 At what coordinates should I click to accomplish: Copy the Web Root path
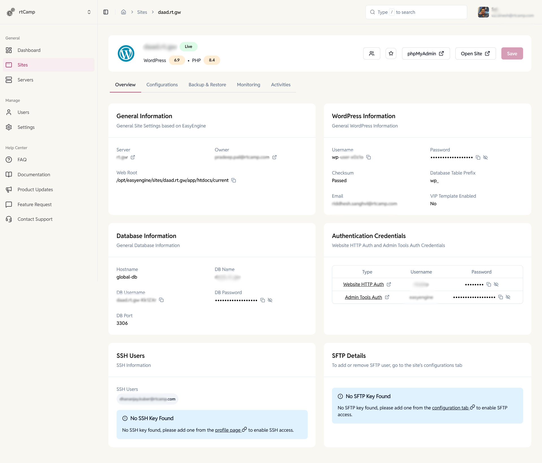point(234,180)
